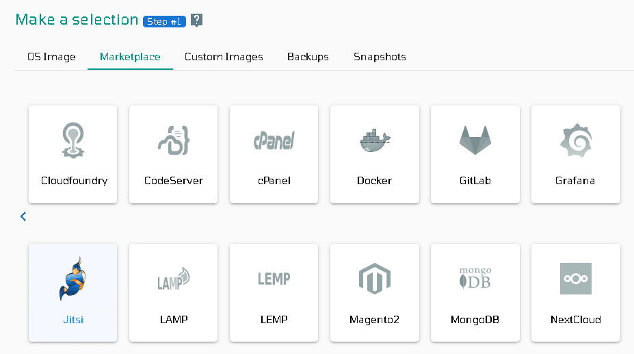The height and width of the screenshot is (354, 634).
Task: Click the Magento2 card label
Action: pyautogui.click(x=374, y=320)
